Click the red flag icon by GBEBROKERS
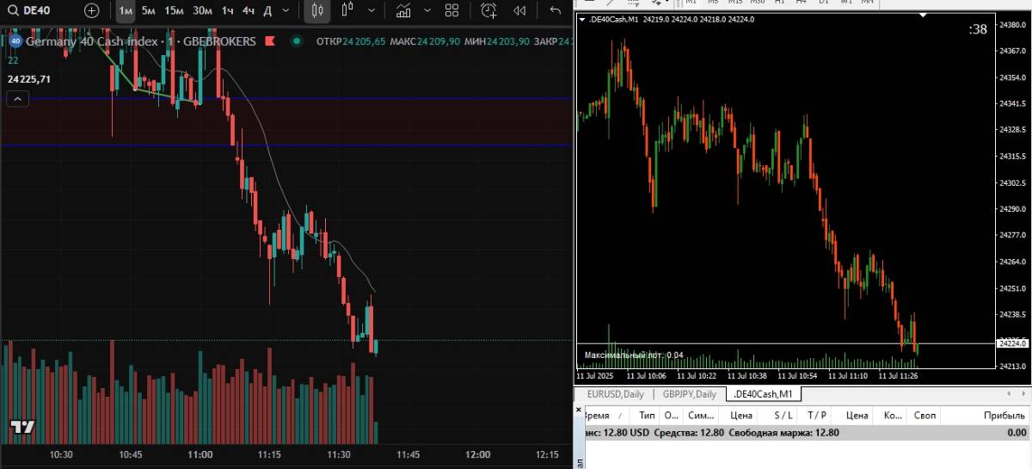 [x=269, y=41]
